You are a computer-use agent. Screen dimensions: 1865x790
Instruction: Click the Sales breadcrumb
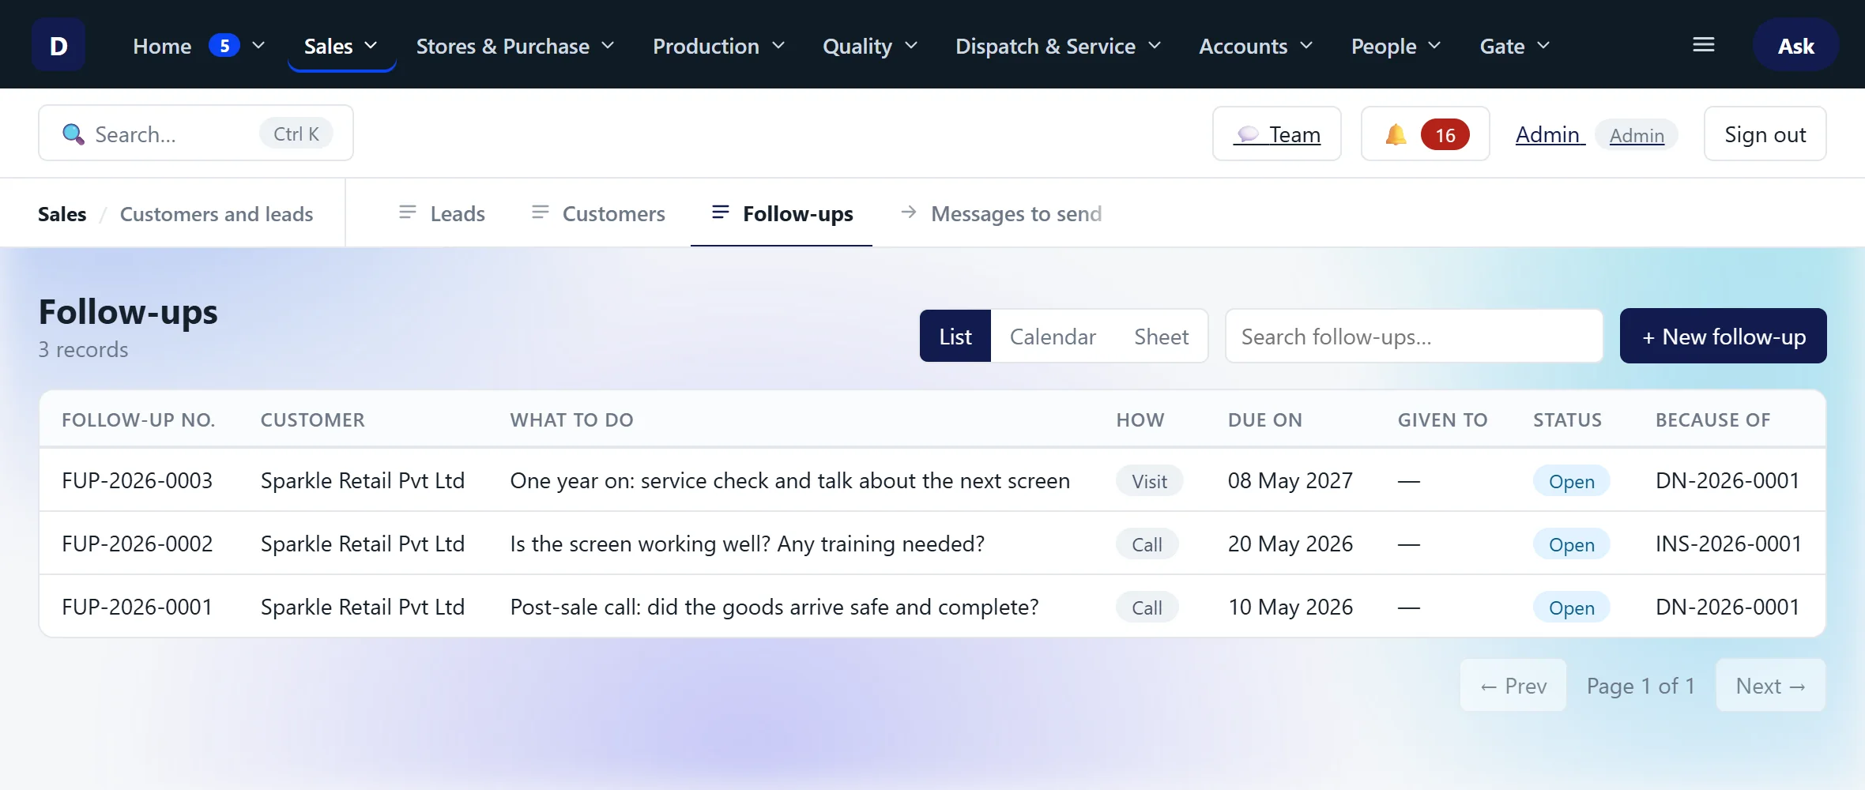pyautogui.click(x=62, y=214)
